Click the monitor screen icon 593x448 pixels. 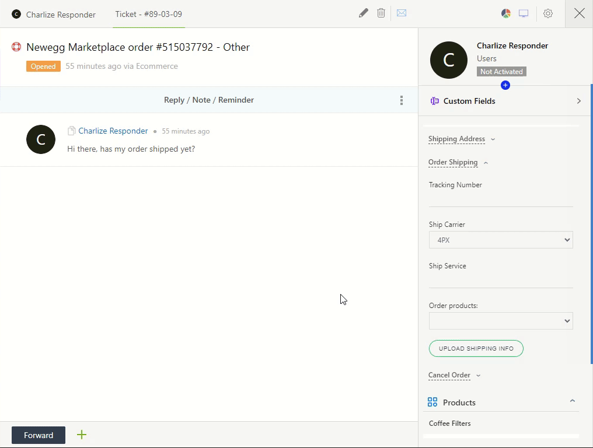tap(524, 13)
